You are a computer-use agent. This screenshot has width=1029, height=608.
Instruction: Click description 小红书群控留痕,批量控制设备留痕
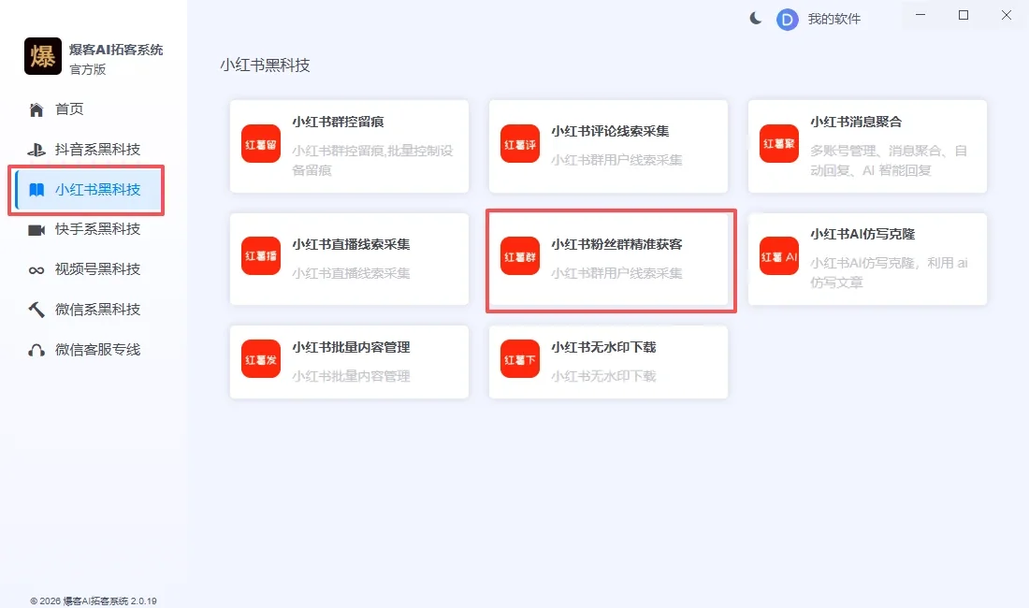tap(372, 161)
